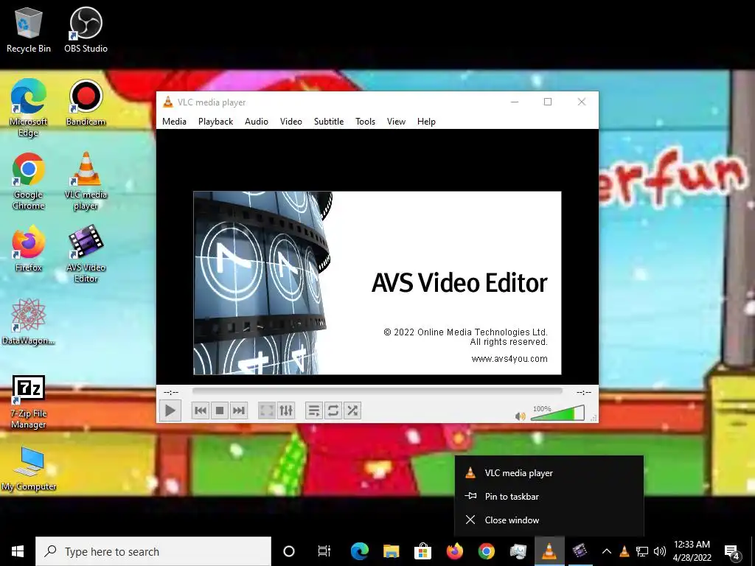Image resolution: width=755 pixels, height=566 pixels.
Task: Skip to previous media in VLC
Action: click(201, 410)
